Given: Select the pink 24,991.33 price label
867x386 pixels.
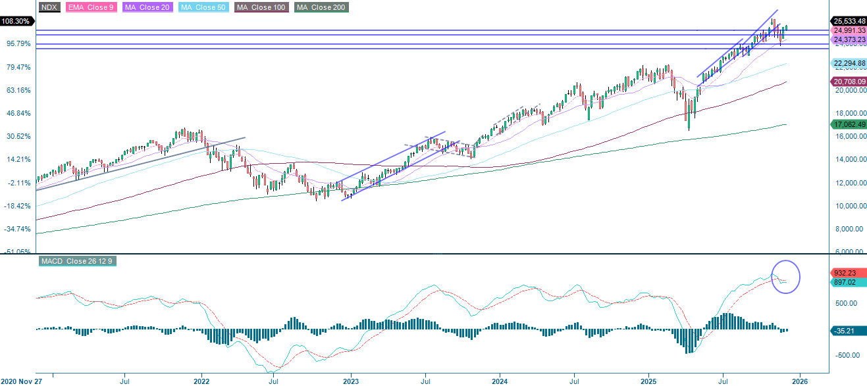Looking at the screenshot, I should [849, 30].
